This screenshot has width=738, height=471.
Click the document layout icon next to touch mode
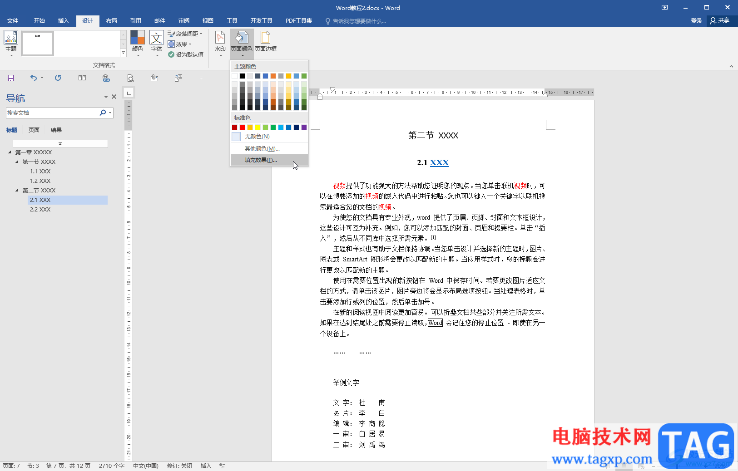[178, 78]
